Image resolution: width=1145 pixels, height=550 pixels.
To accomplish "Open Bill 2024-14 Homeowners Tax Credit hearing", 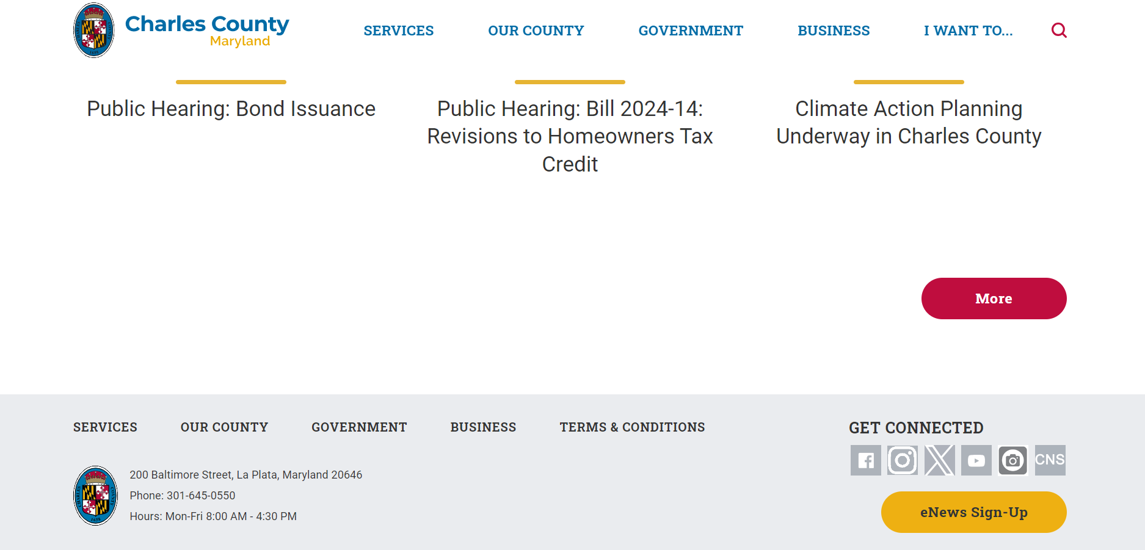I will pos(570,136).
